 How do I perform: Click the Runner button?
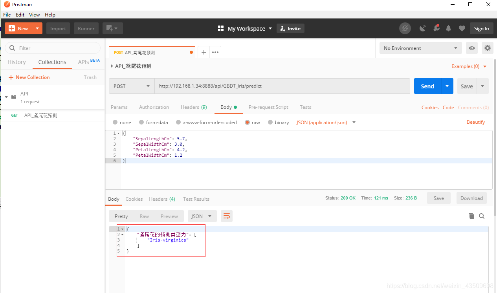86,28
